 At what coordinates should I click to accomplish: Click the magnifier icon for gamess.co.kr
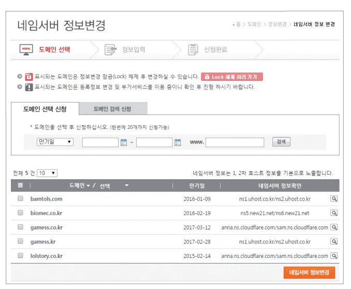(334, 227)
